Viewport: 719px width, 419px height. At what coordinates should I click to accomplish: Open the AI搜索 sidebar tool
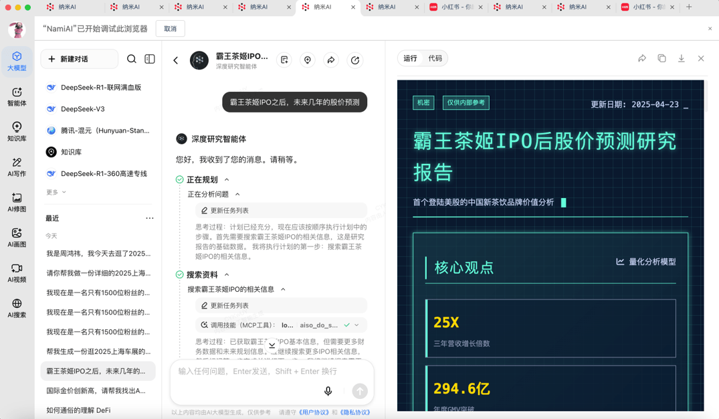pos(17,309)
